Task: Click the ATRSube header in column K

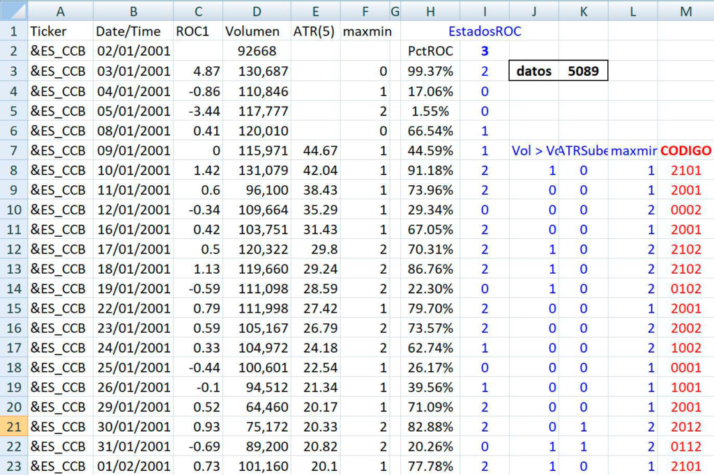Action: click(584, 150)
